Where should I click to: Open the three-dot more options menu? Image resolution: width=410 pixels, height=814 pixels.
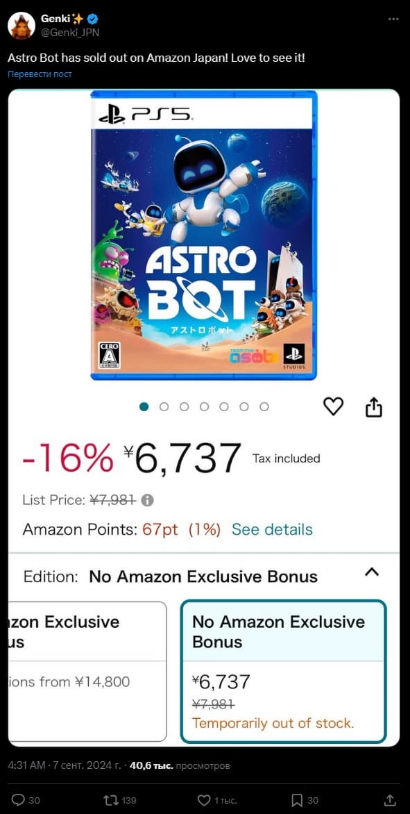(393, 19)
